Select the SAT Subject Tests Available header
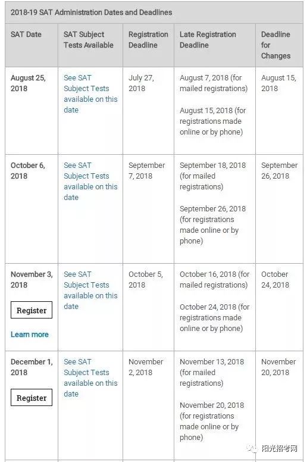The height and width of the screenshot is (462, 307). pyautogui.click(x=89, y=40)
